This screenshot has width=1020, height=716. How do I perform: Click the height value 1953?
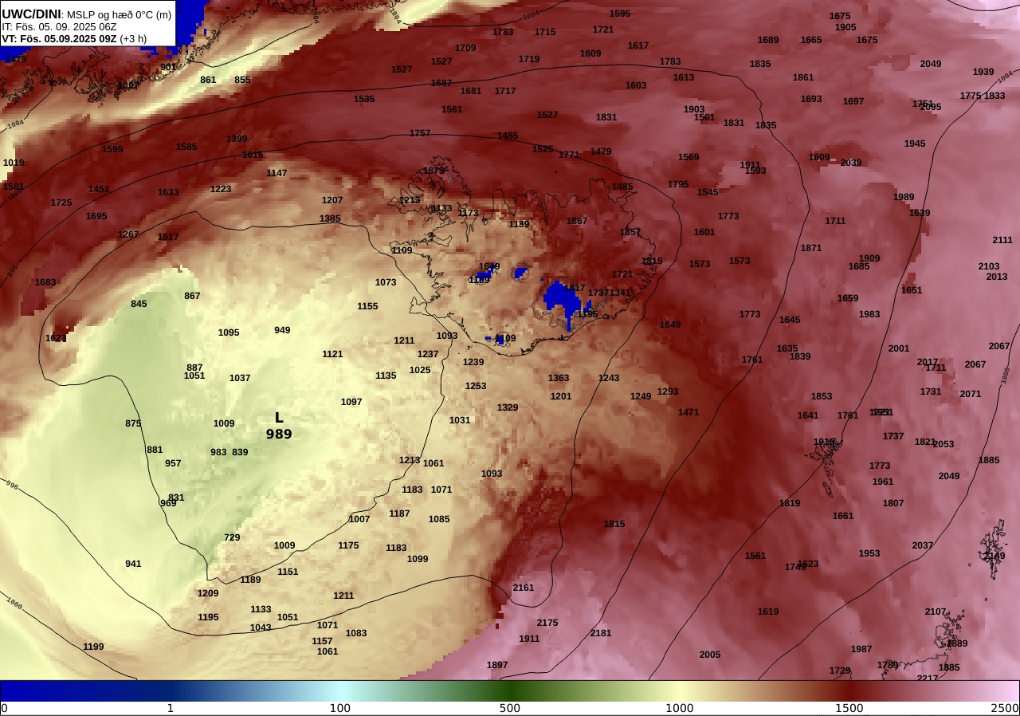pos(869,553)
